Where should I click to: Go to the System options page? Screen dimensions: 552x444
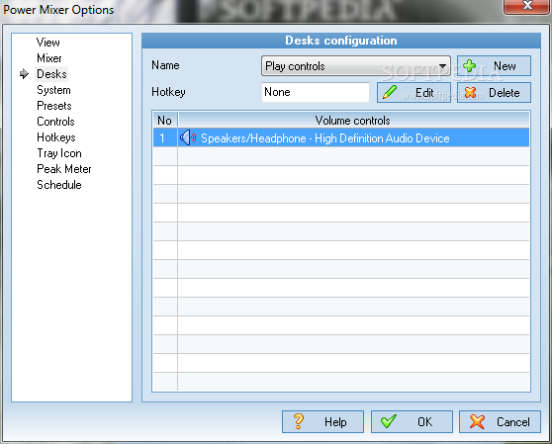point(53,90)
